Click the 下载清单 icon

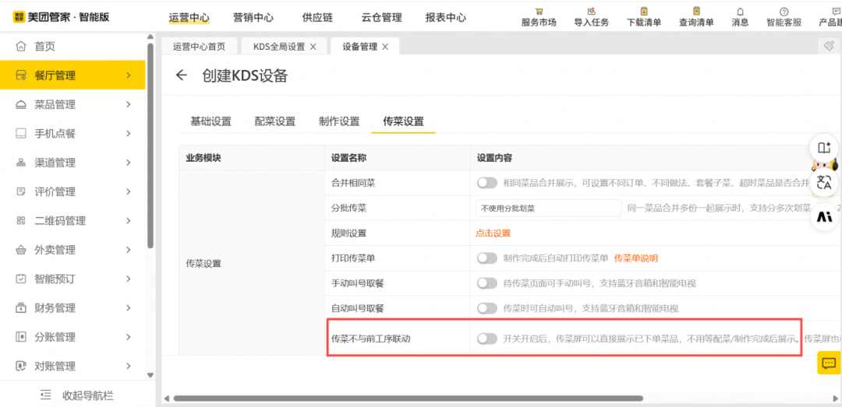point(643,11)
